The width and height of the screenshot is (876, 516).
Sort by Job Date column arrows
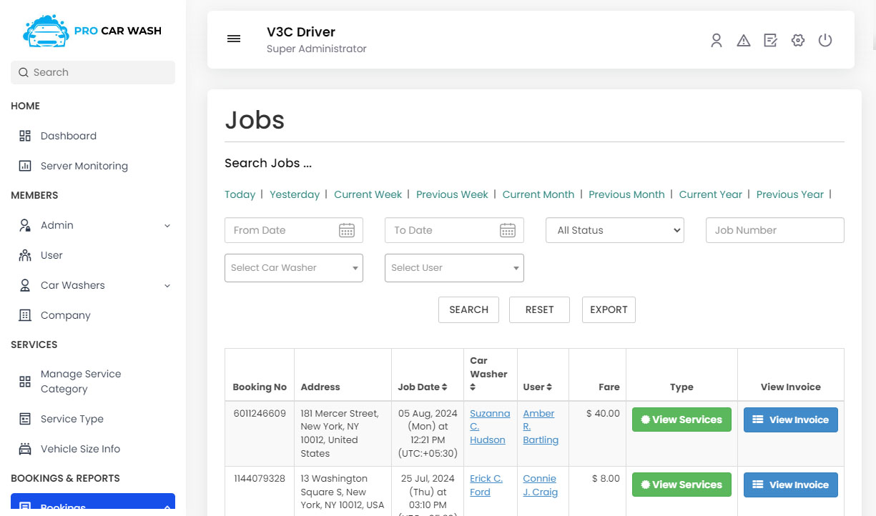(x=444, y=387)
